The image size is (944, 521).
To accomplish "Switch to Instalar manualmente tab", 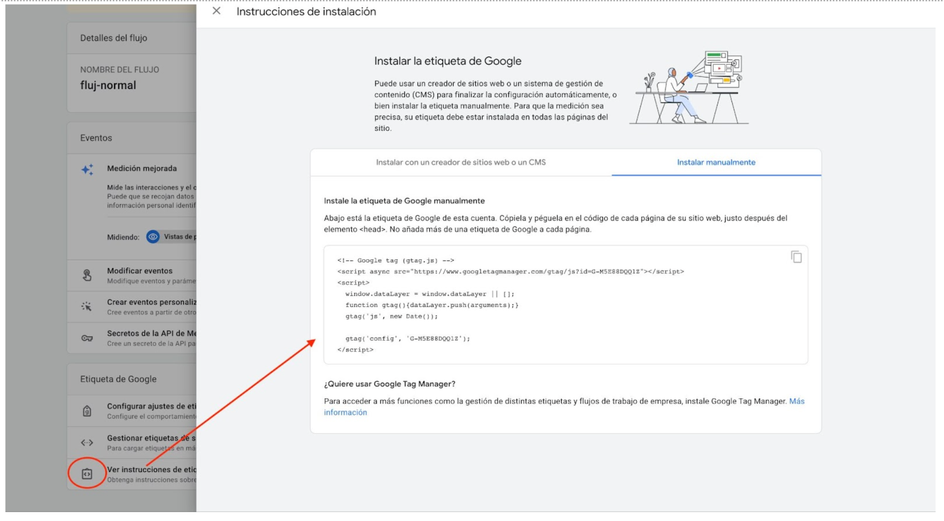I will tap(716, 162).
